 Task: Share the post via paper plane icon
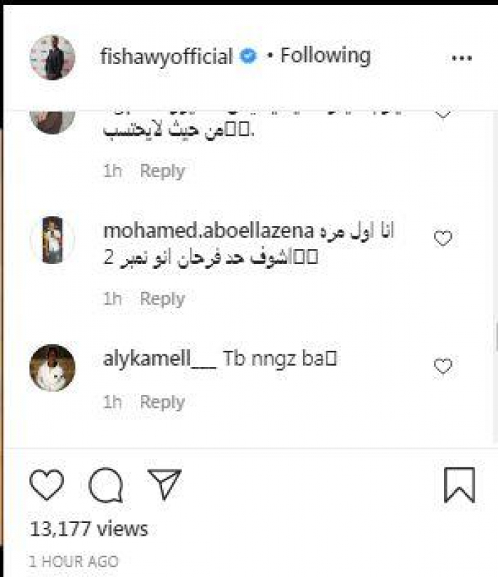[165, 485]
